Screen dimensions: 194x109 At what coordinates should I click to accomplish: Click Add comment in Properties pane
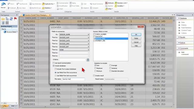[x=185, y=53]
